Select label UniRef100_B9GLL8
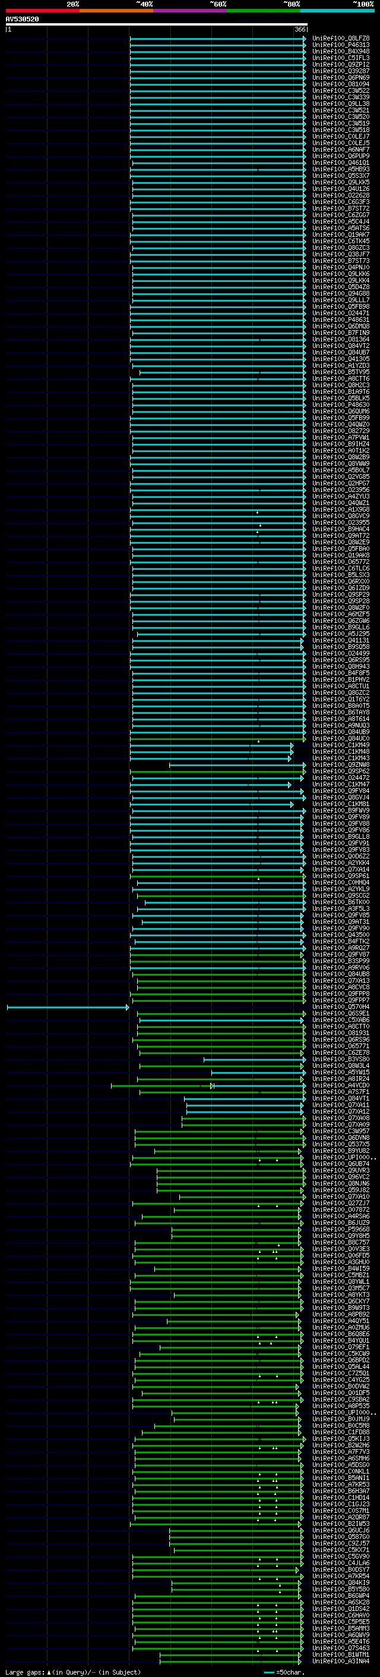Image resolution: width=380 pixels, height=1677 pixels. tap(341, 837)
